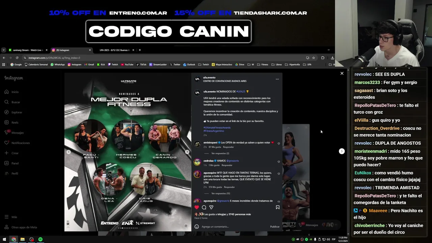This screenshot has height=243, width=432.
Task: Like agussquiro's WTF comment
Action: (x=278, y=174)
